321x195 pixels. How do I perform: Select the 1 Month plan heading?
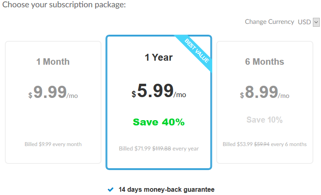[53, 62]
